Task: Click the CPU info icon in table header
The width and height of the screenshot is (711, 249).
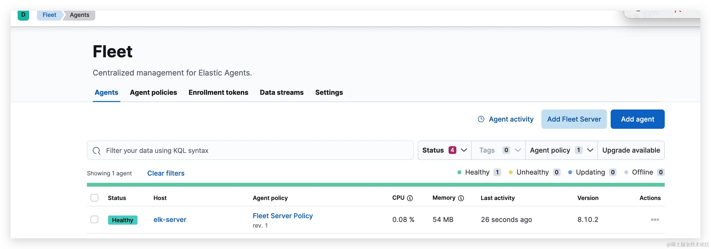Action: (x=410, y=198)
